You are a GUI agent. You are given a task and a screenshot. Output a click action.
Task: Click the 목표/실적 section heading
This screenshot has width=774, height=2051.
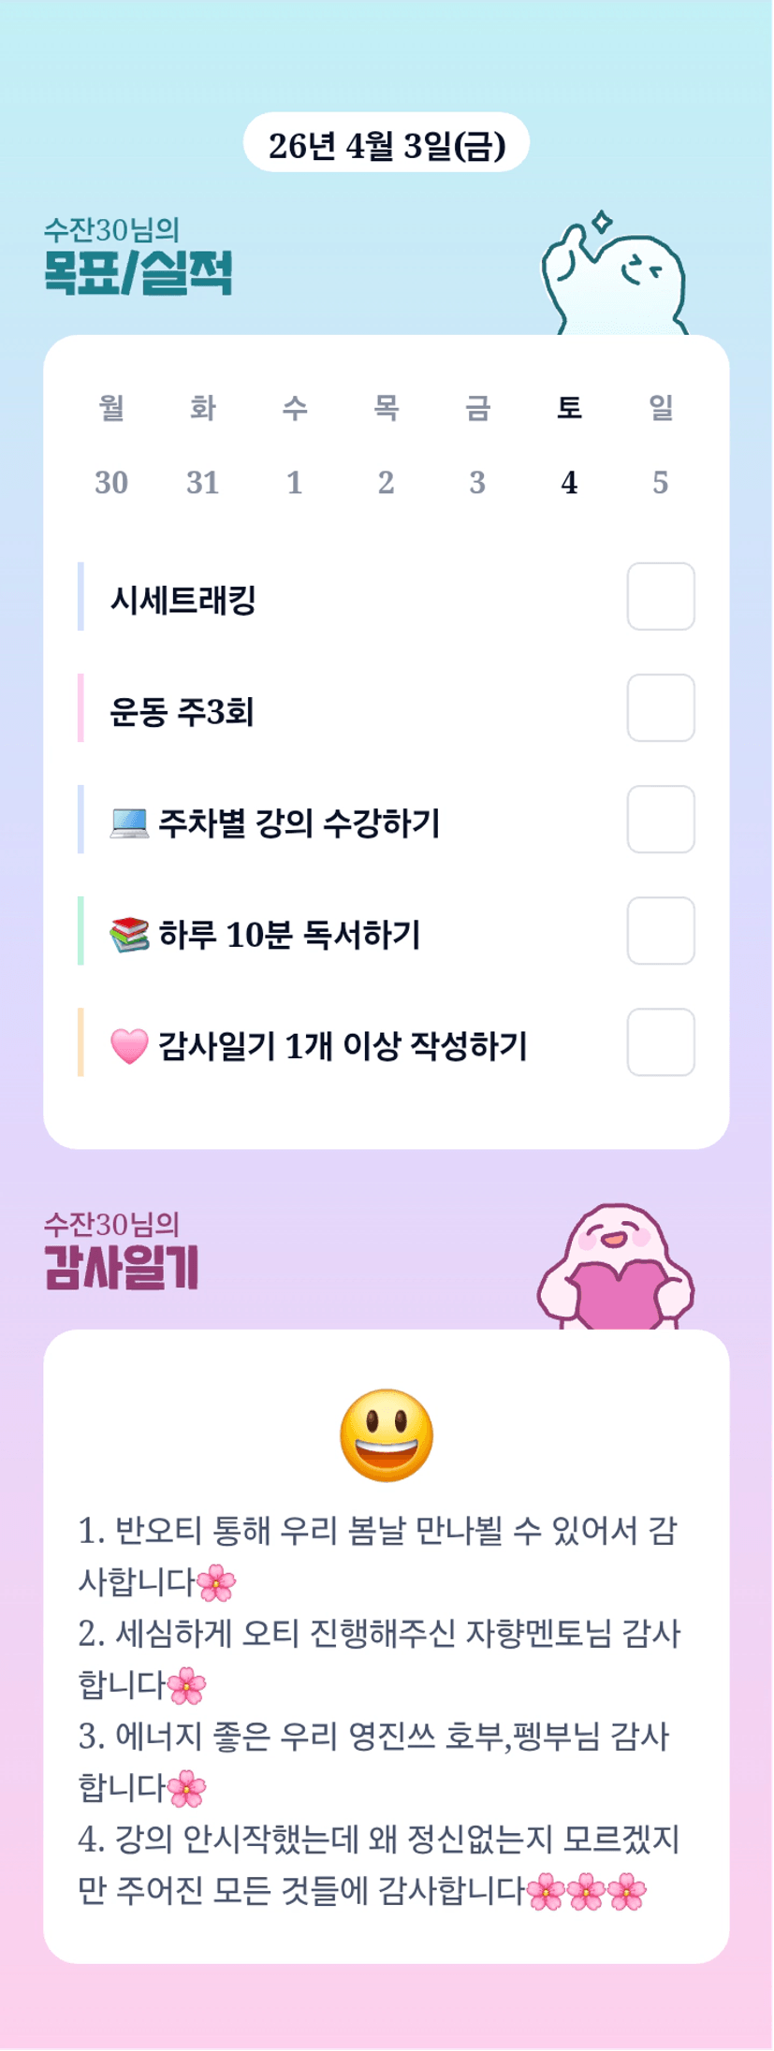coord(138,272)
